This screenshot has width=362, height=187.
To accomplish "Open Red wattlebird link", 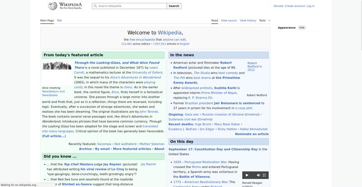I will tap(125, 144).
